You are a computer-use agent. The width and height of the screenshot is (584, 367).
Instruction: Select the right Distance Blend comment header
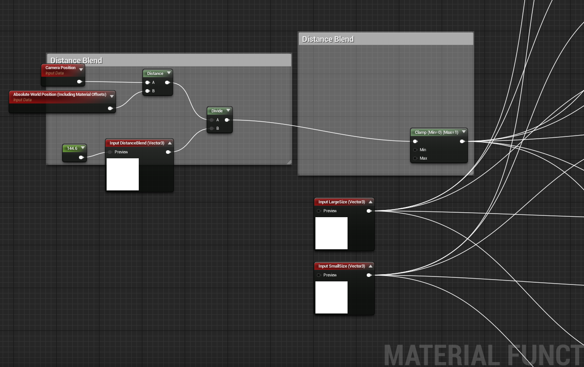click(385, 39)
